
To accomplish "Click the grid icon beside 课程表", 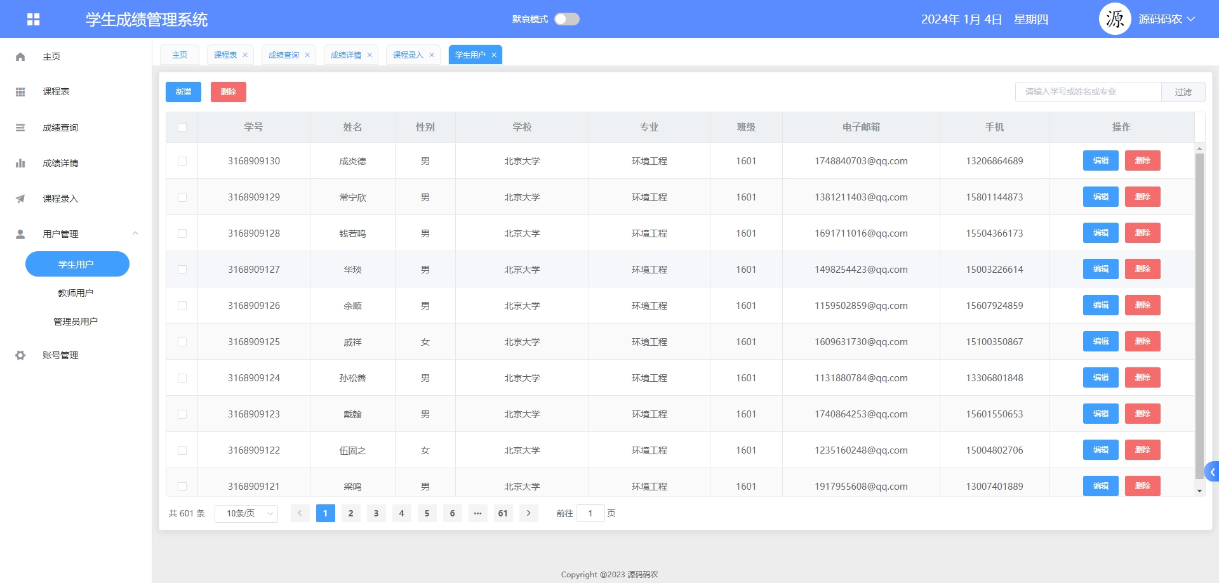I will (20, 92).
